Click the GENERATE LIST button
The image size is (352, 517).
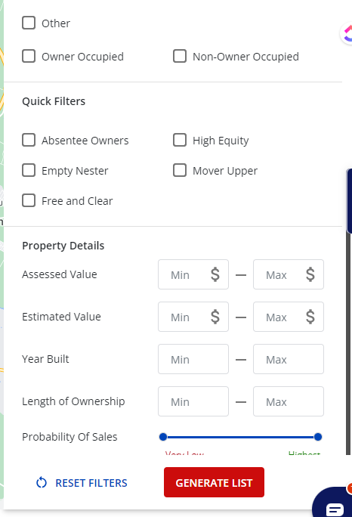[214, 482]
